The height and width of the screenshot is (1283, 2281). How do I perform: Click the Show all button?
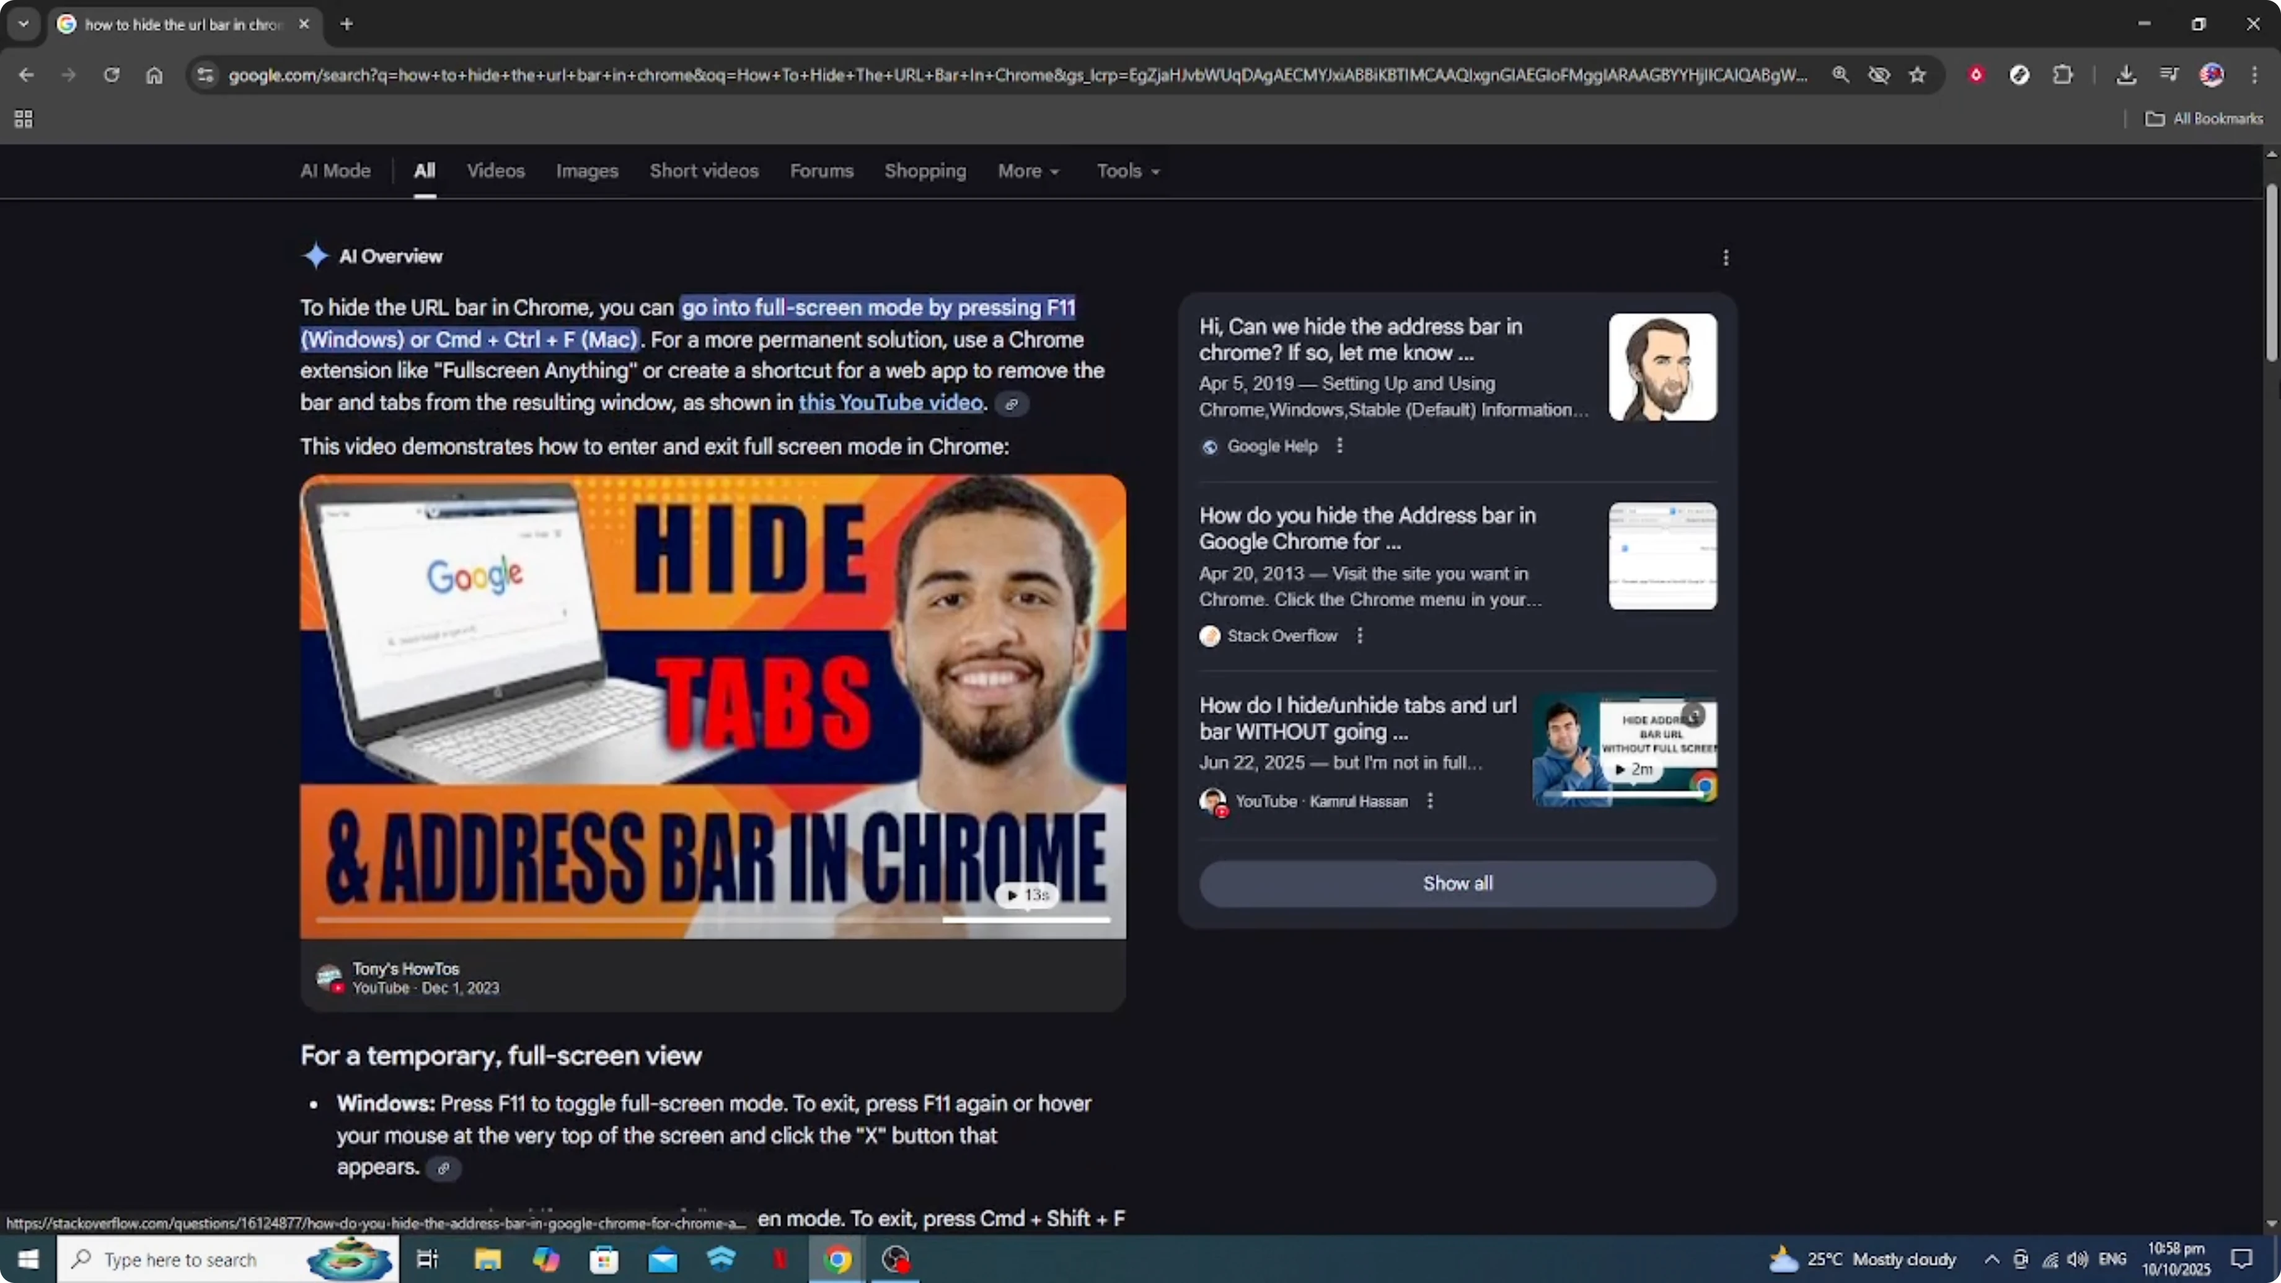[1457, 883]
